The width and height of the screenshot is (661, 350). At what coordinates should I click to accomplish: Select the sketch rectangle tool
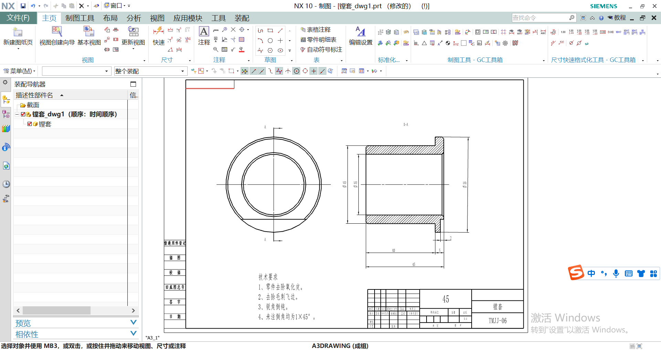(x=270, y=31)
